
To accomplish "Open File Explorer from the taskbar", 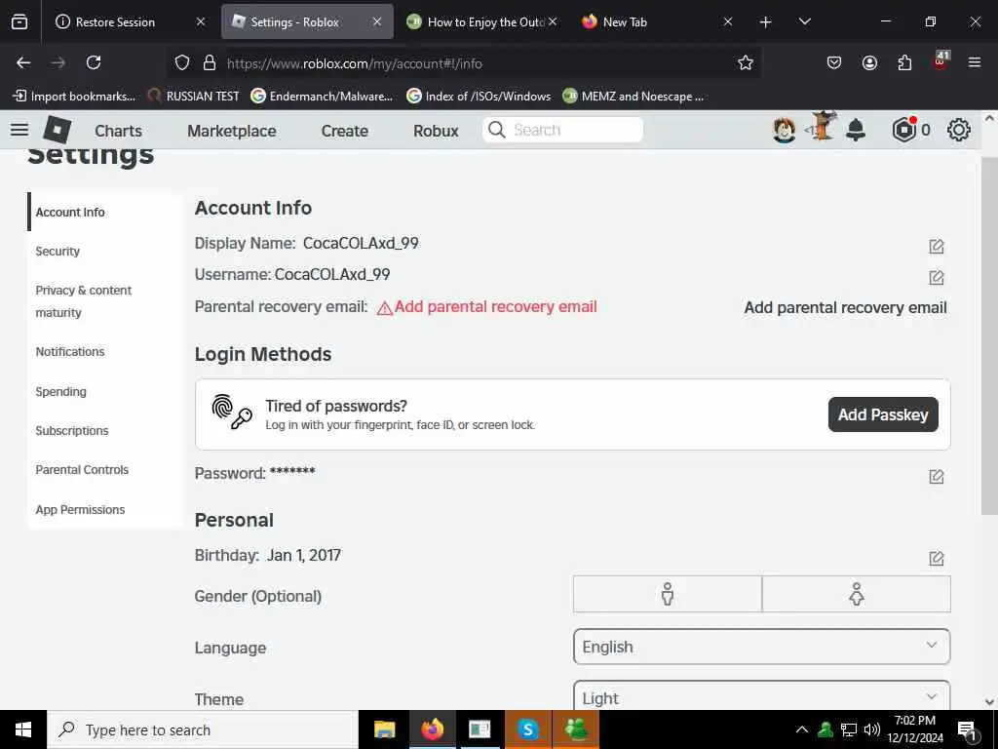I will click(384, 729).
